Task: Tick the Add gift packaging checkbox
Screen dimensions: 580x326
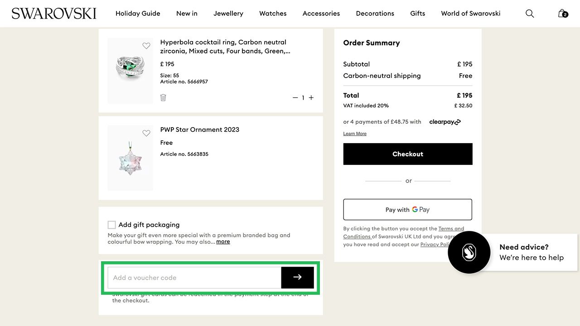Action: pyautogui.click(x=111, y=225)
